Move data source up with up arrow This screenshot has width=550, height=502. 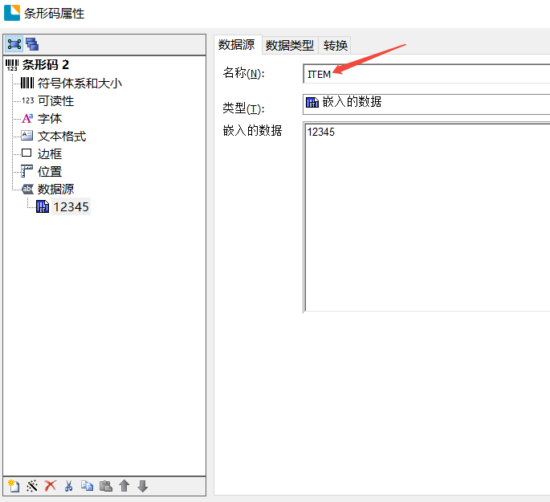click(x=124, y=486)
